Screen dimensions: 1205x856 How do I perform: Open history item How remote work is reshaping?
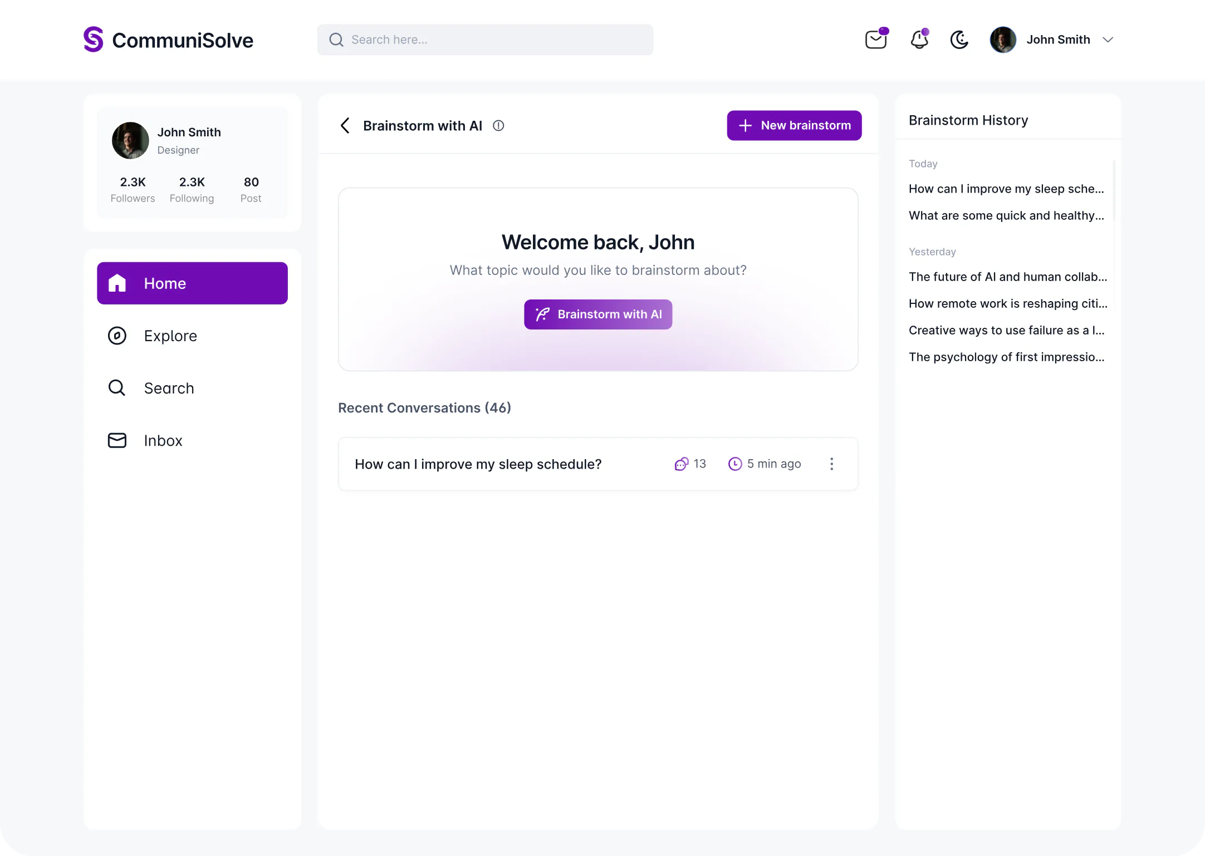(1008, 303)
